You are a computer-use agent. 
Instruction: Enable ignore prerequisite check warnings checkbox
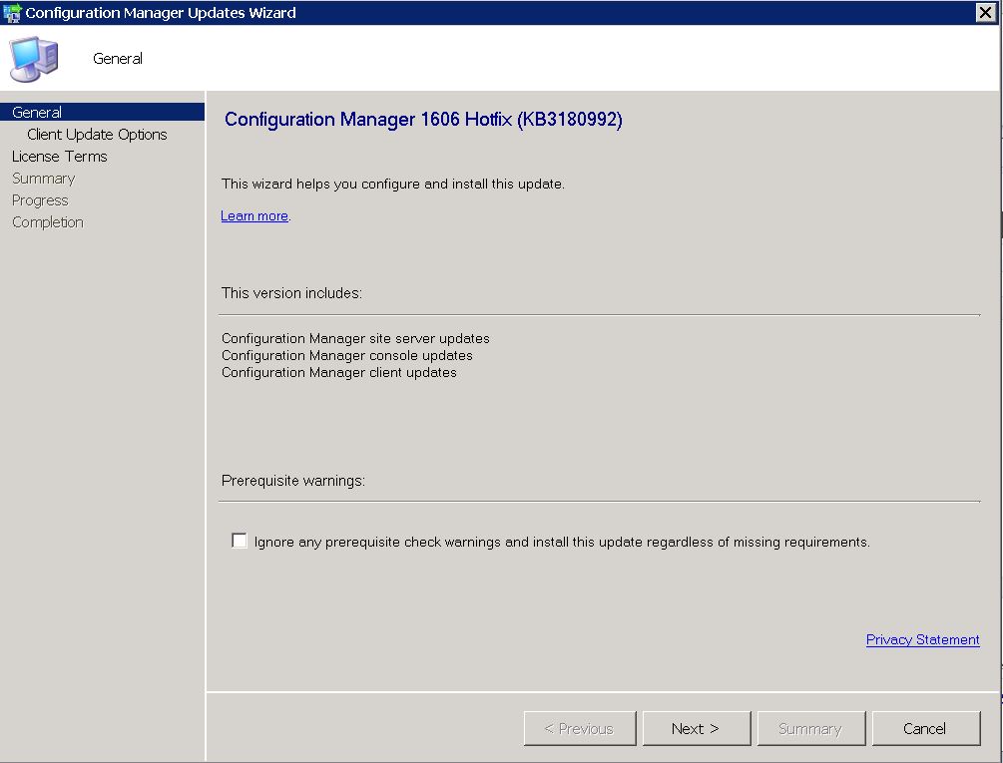tap(240, 541)
